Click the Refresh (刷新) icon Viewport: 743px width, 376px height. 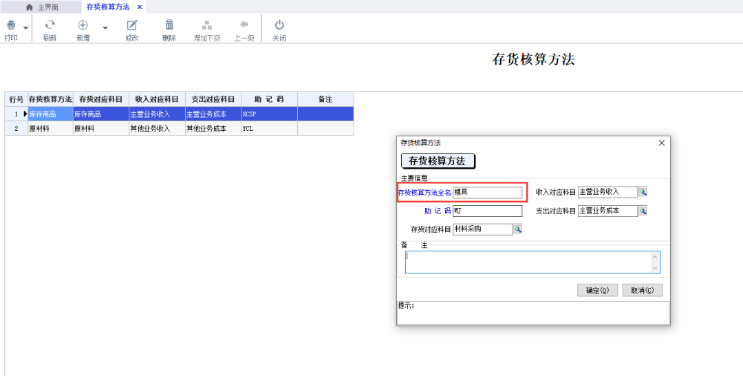[50, 25]
